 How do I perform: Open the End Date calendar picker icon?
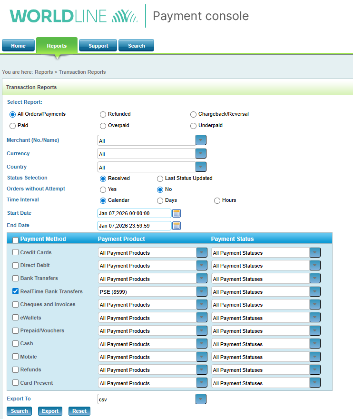[176, 226]
